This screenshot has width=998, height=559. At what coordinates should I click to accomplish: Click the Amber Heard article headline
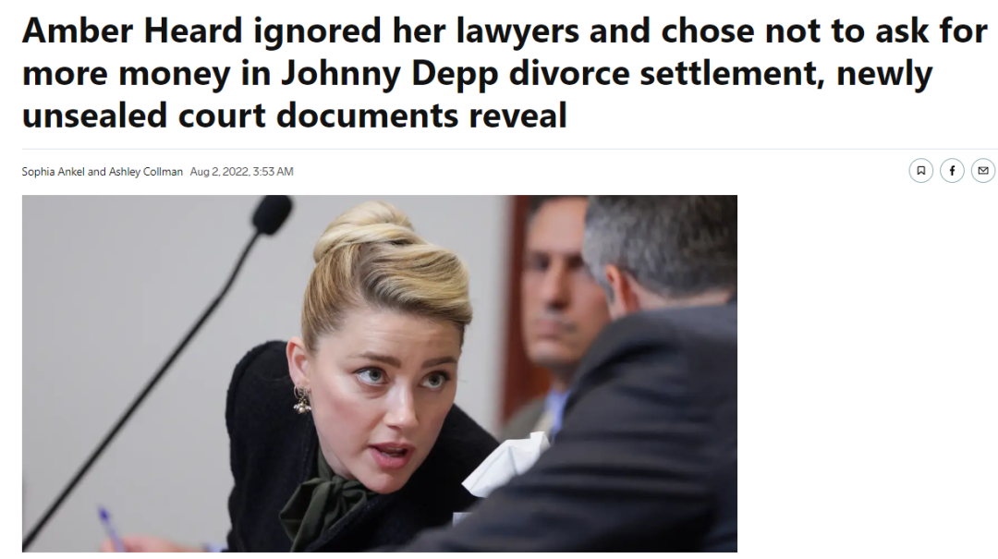click(x=505, y=73)
